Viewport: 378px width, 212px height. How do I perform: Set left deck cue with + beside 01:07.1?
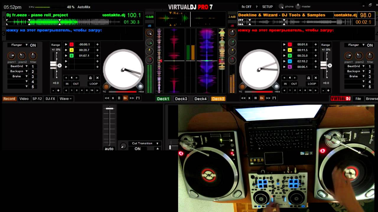pyautogui.click(x=97, y=56)
